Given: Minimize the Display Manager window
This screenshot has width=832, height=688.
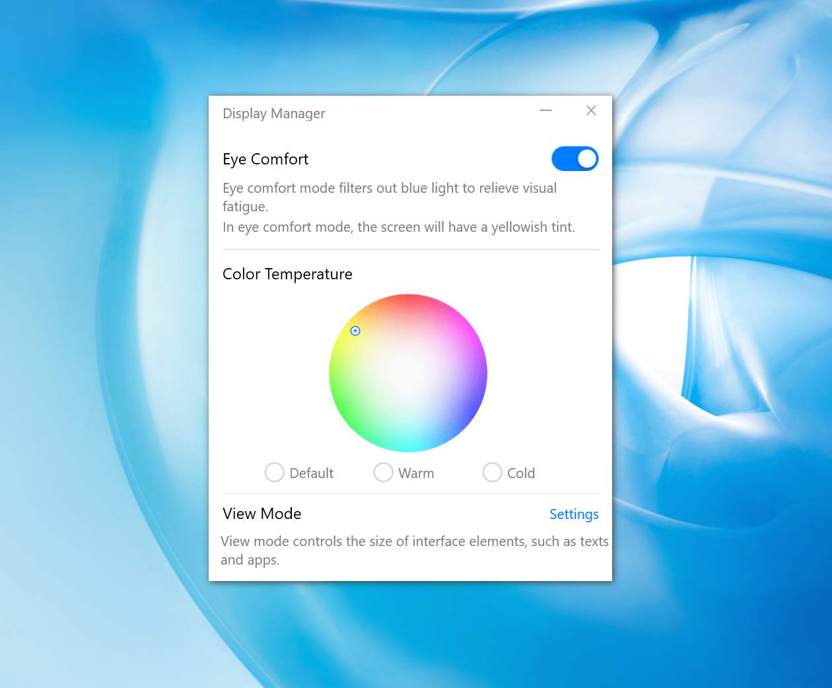Looking at the screenshot, I should click(x=545, y=111).
